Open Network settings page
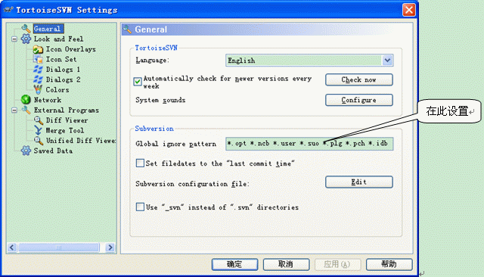 (48, 100)
